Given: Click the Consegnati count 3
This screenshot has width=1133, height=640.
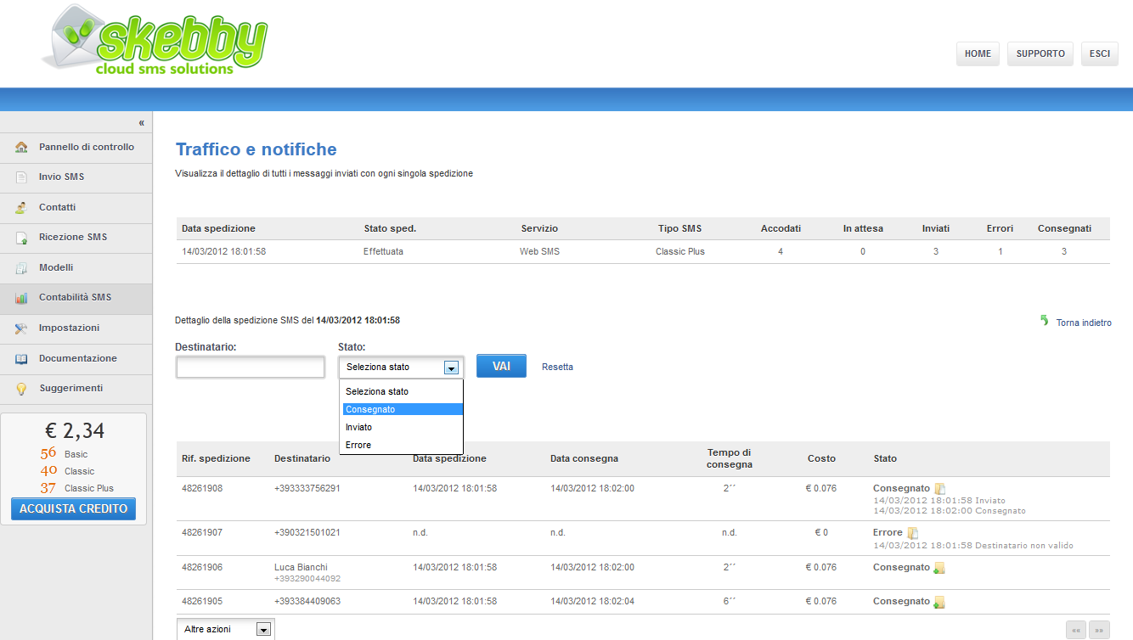Looking at the screenshot, I should (x=1064, y=251).
